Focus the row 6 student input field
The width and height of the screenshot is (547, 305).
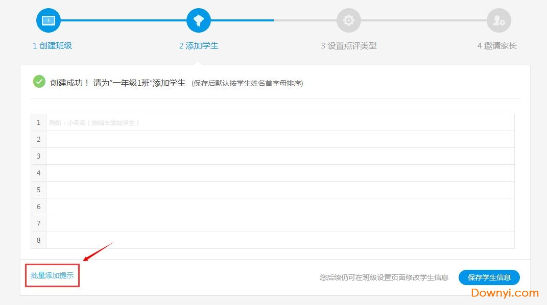click(x=280, y=207)
